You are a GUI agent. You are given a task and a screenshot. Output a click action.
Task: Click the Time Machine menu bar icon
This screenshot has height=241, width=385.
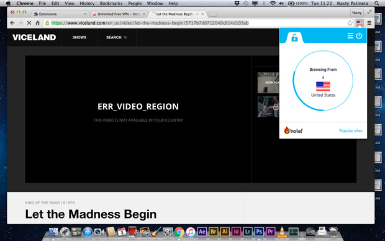click(x=246, y=3)
